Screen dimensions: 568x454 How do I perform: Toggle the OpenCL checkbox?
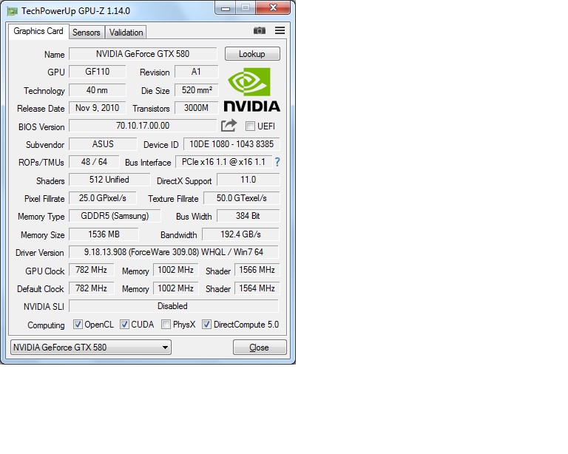(x=78, y=325)
